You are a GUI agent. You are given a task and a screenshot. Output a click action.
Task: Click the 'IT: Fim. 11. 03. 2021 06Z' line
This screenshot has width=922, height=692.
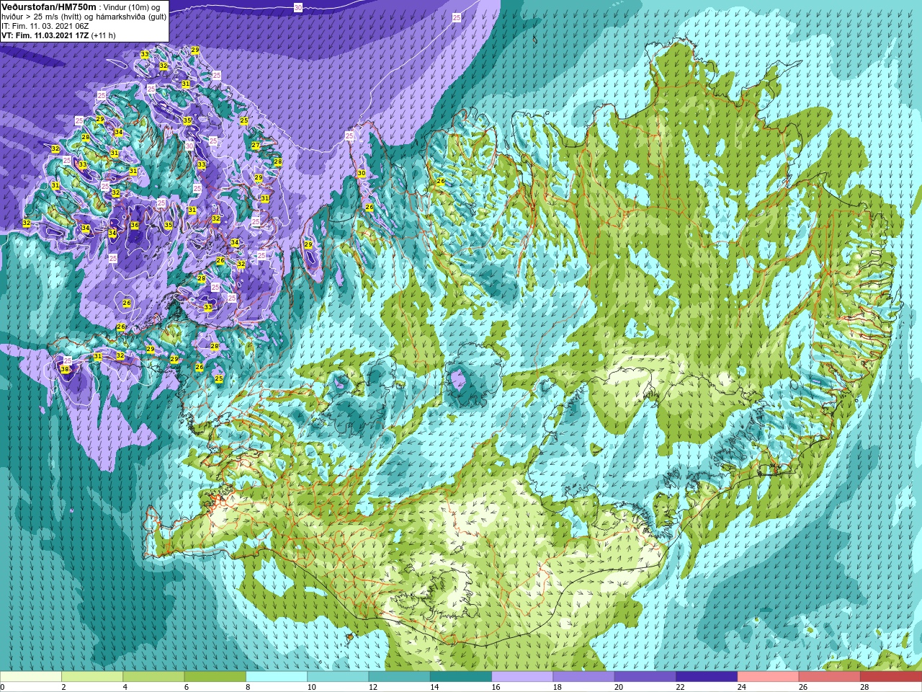(45, 26)
